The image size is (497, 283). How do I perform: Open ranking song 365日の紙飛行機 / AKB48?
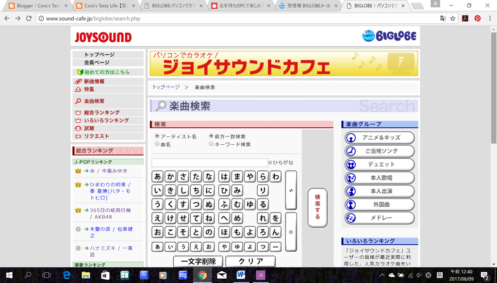[x=110, y=214]
